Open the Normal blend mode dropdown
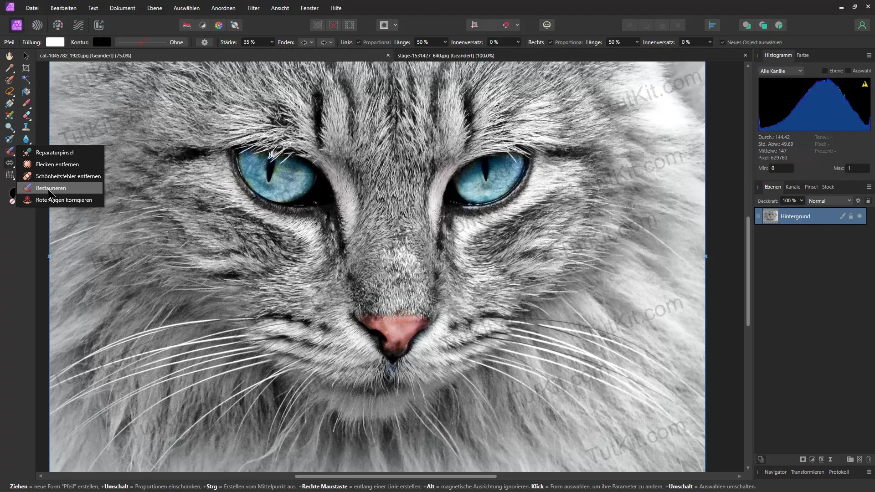 pyautogui.click(x=829, y=201)
